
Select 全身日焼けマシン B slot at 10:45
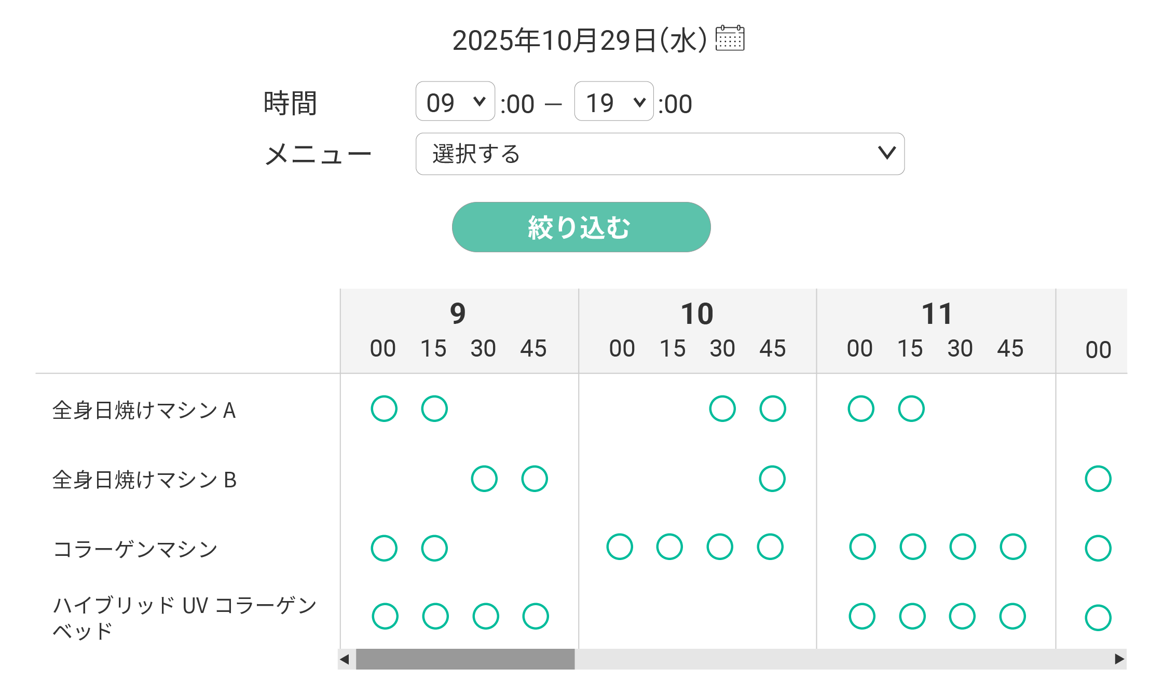[772, 479]
